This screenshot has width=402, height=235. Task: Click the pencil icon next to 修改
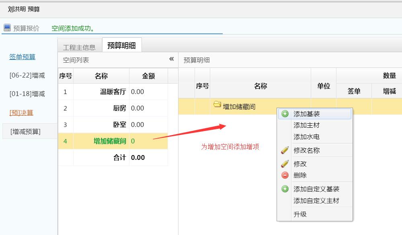(285, 163)
